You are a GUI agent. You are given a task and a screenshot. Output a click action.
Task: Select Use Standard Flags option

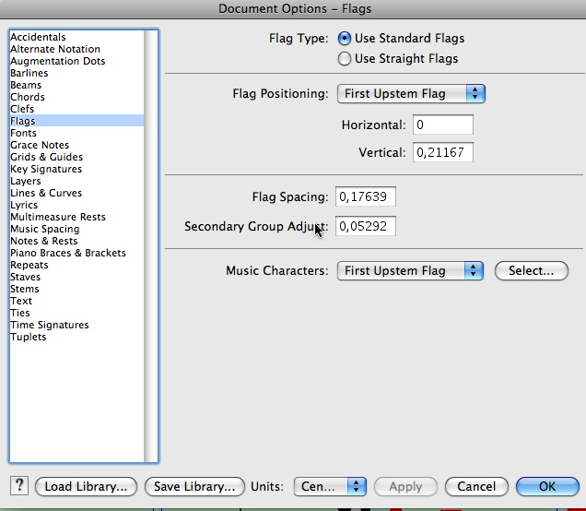coord(345,39)
